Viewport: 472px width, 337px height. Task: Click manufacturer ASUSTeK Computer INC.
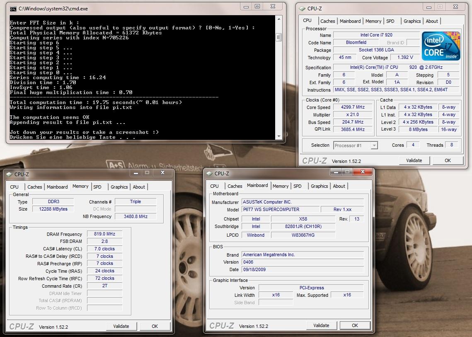303,202
